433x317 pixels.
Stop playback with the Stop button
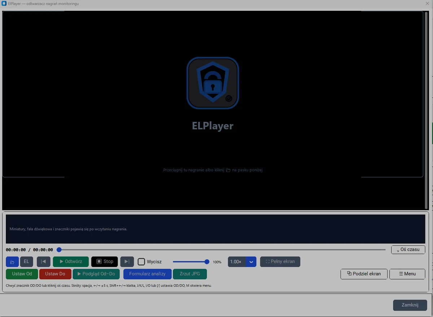[105, 262]
